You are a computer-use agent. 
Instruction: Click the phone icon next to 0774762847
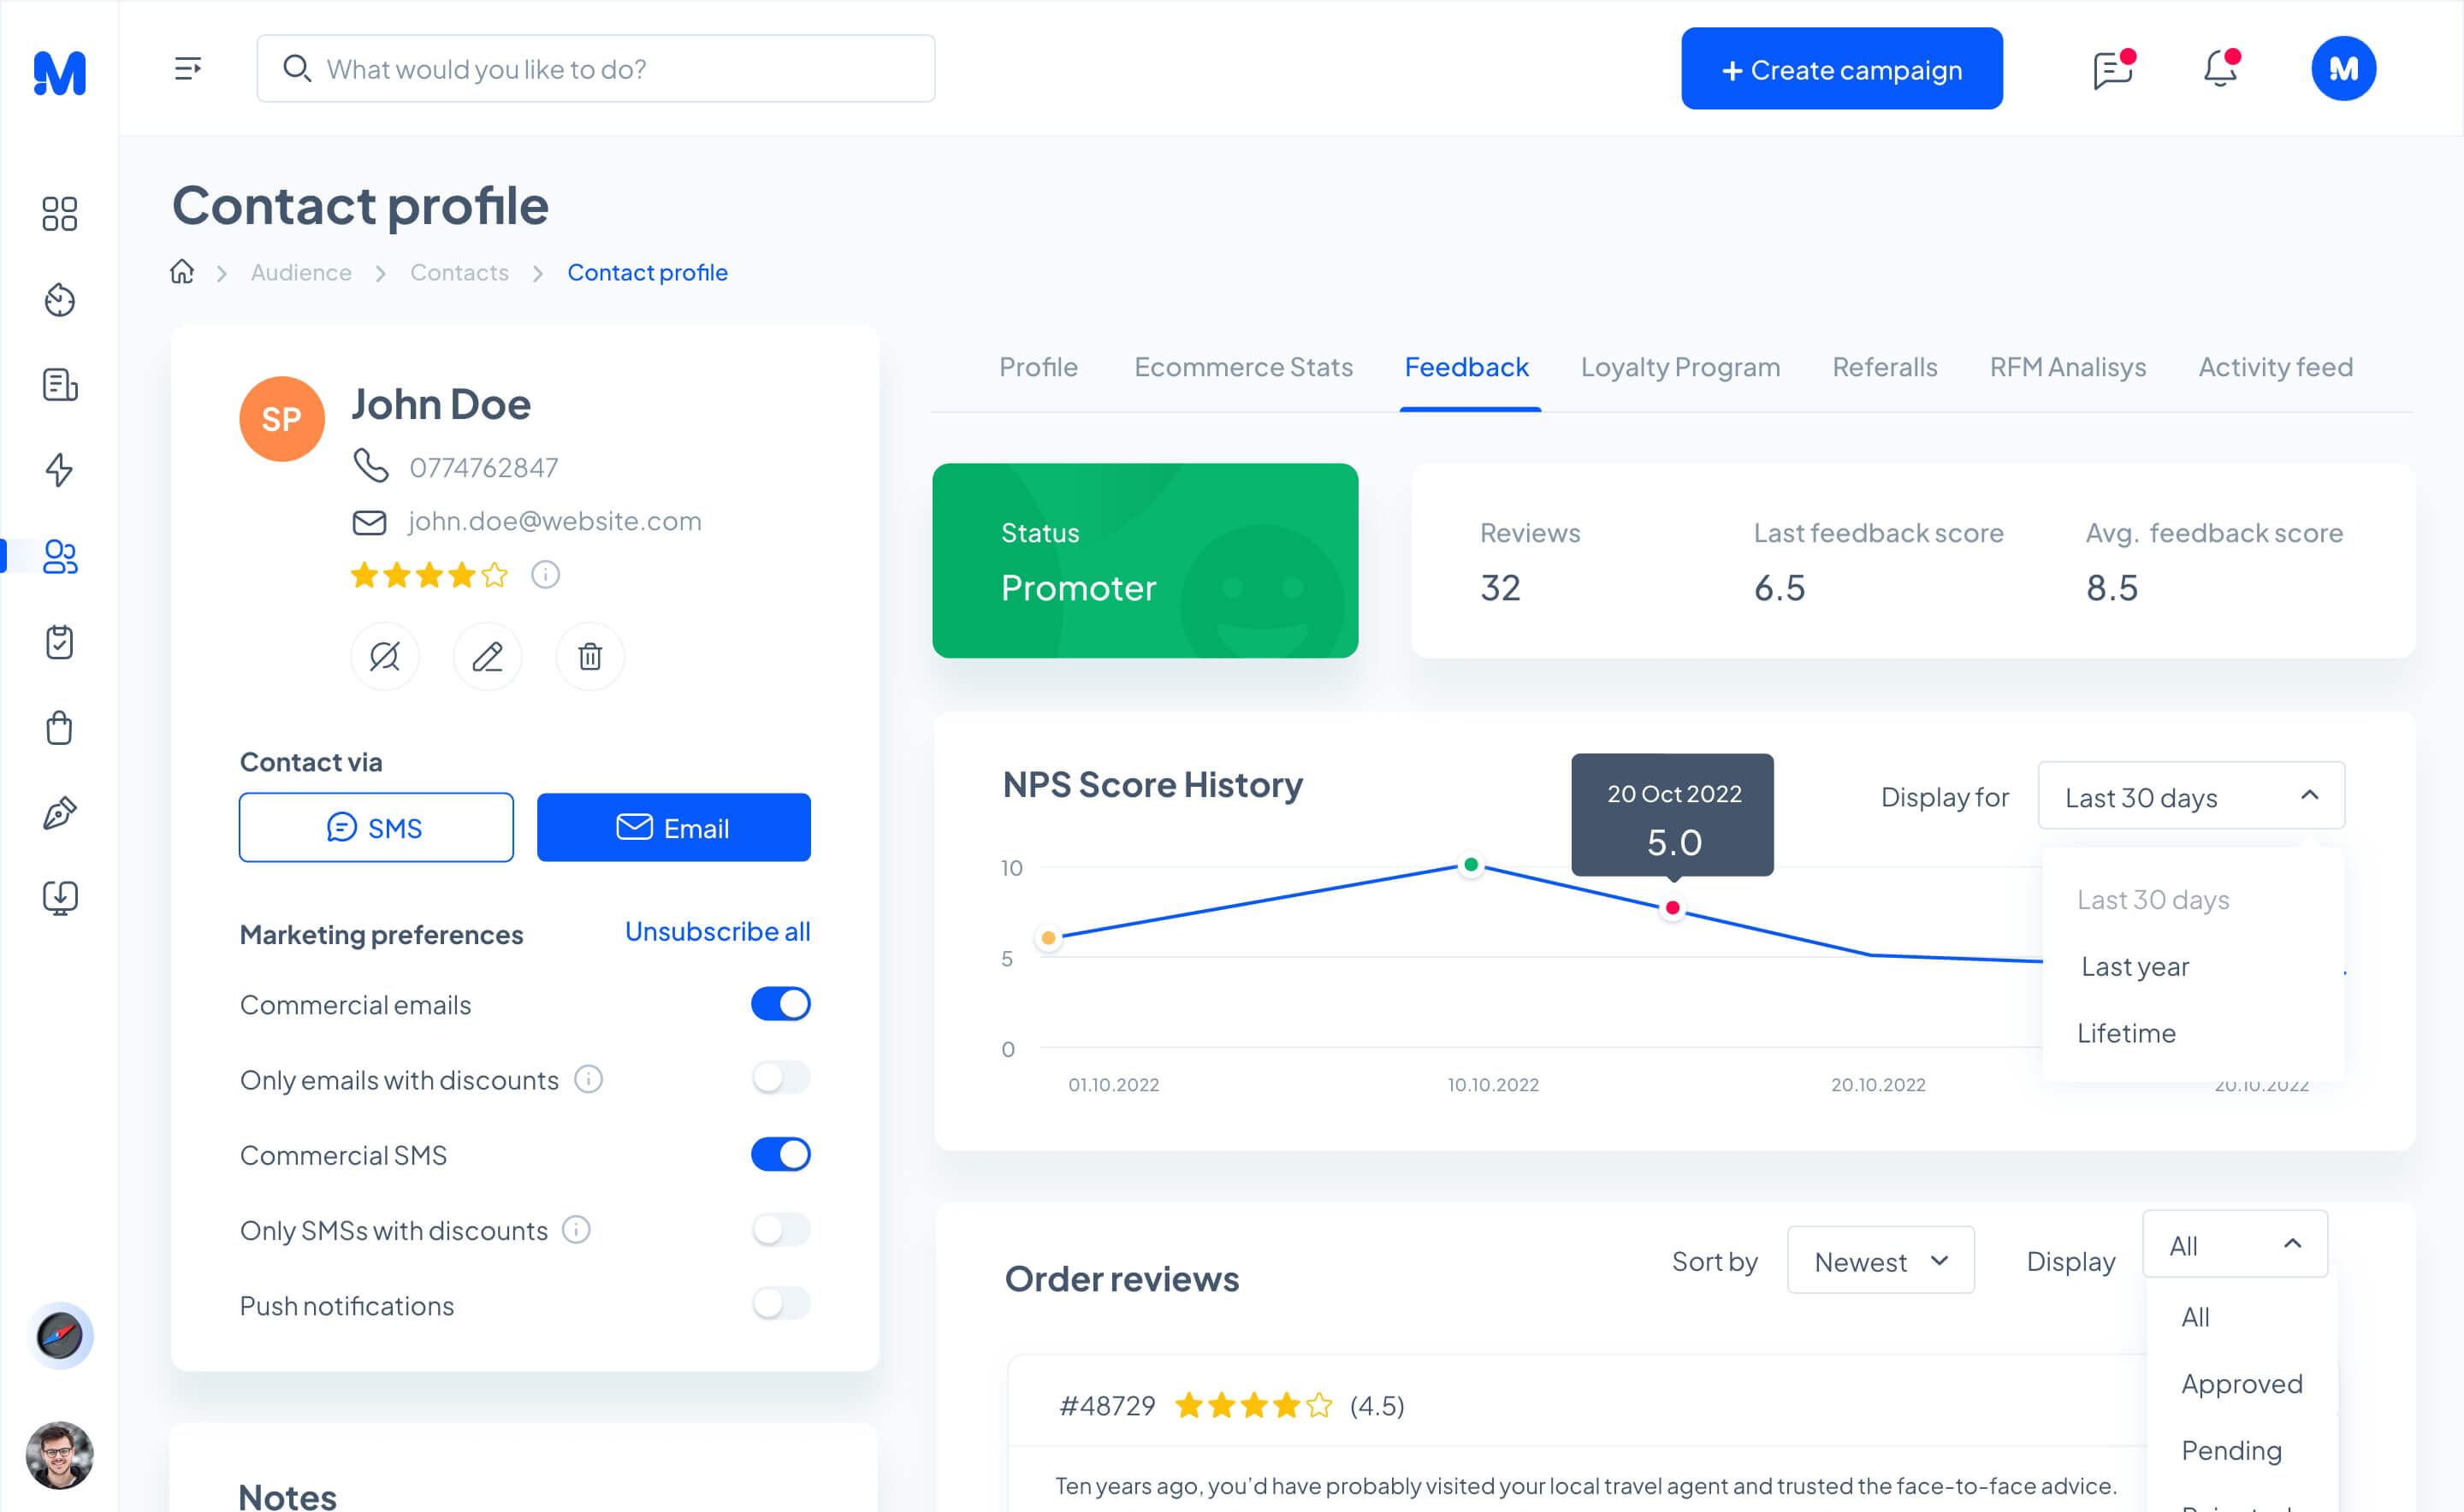tap(370, 466)
